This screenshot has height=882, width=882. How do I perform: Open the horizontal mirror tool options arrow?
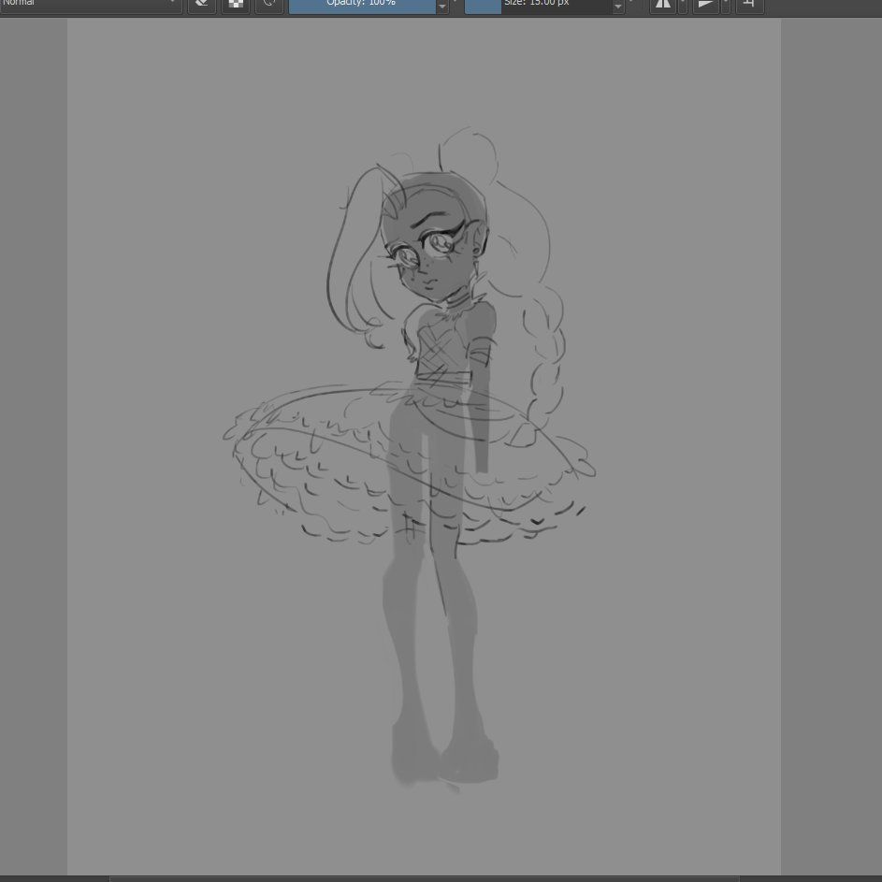pyautogui.click(x=683, y=5)
